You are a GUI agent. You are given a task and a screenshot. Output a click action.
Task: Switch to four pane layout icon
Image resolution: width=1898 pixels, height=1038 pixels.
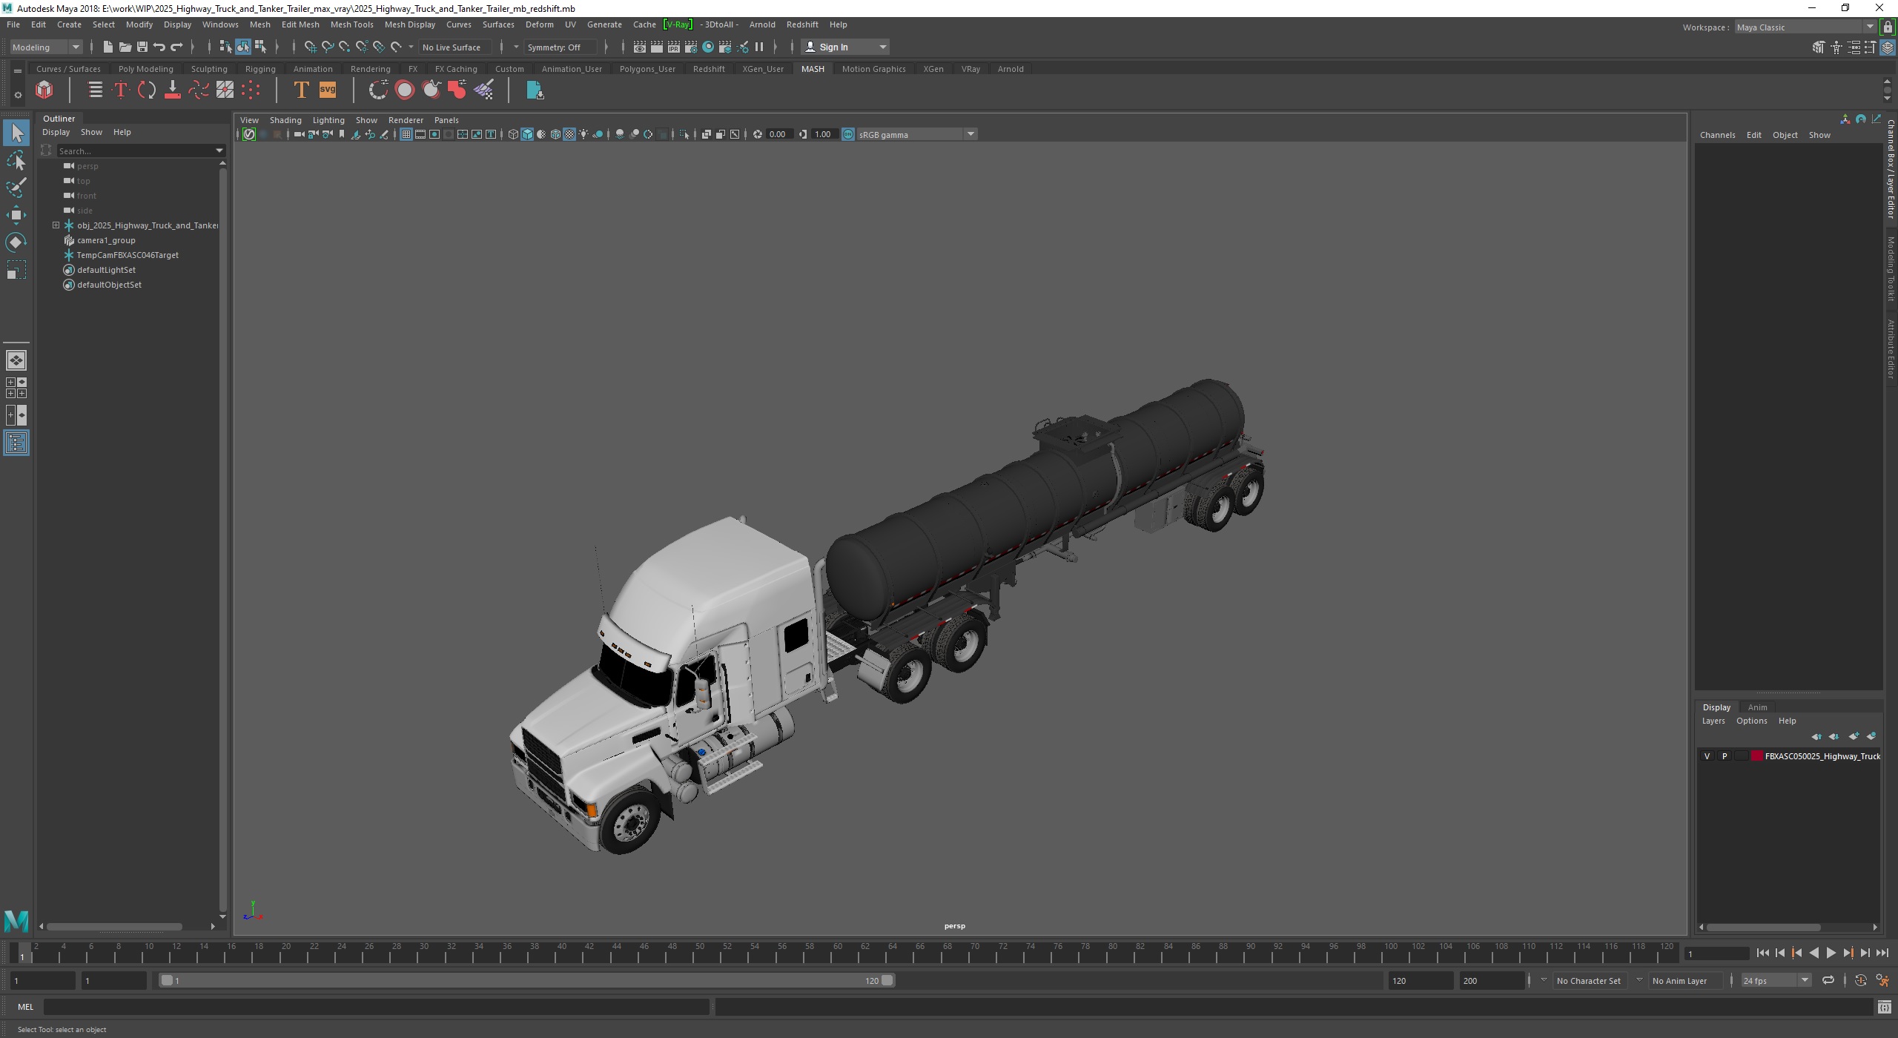pyautogui.click(x=16, y=388)
